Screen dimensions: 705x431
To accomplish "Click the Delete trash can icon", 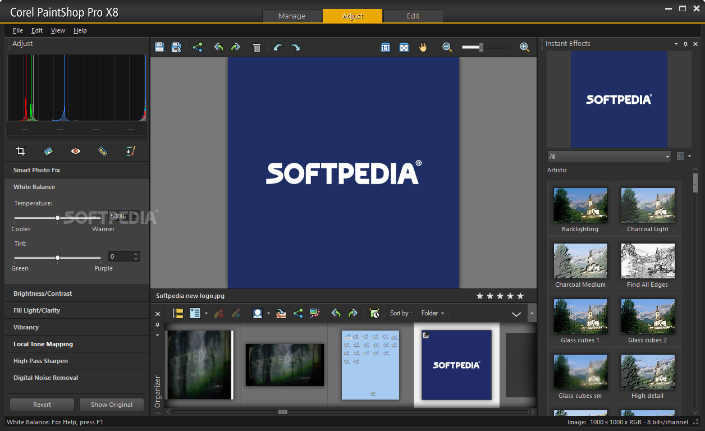I will point(257,48).
